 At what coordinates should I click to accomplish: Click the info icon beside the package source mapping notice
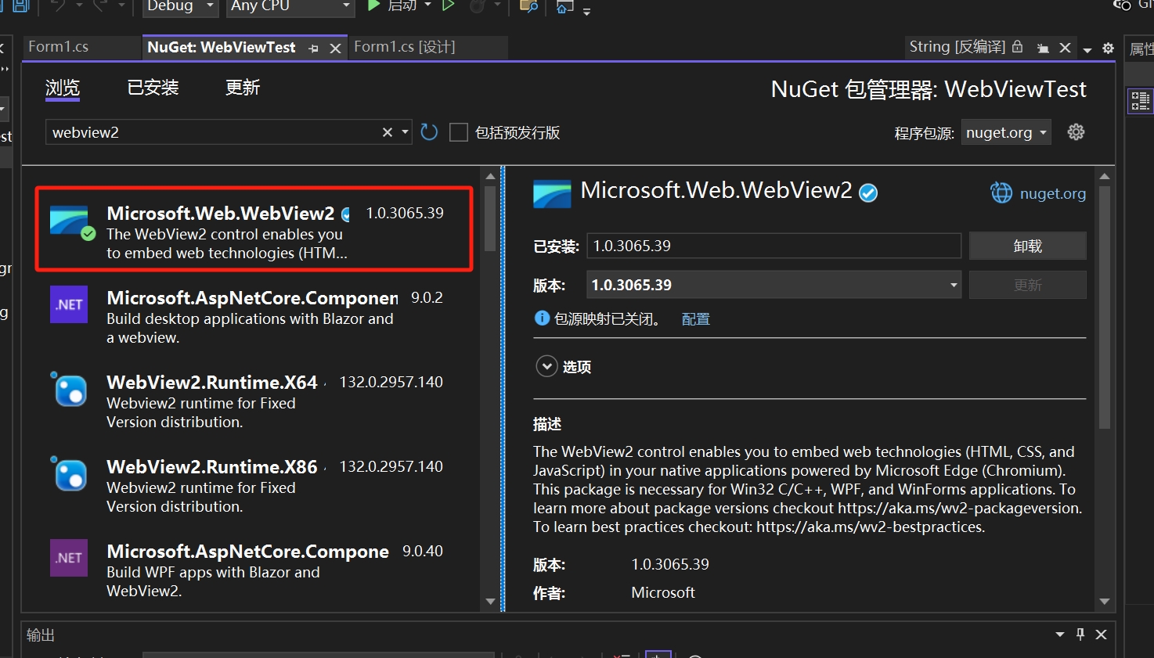click(x=542, y=318)
